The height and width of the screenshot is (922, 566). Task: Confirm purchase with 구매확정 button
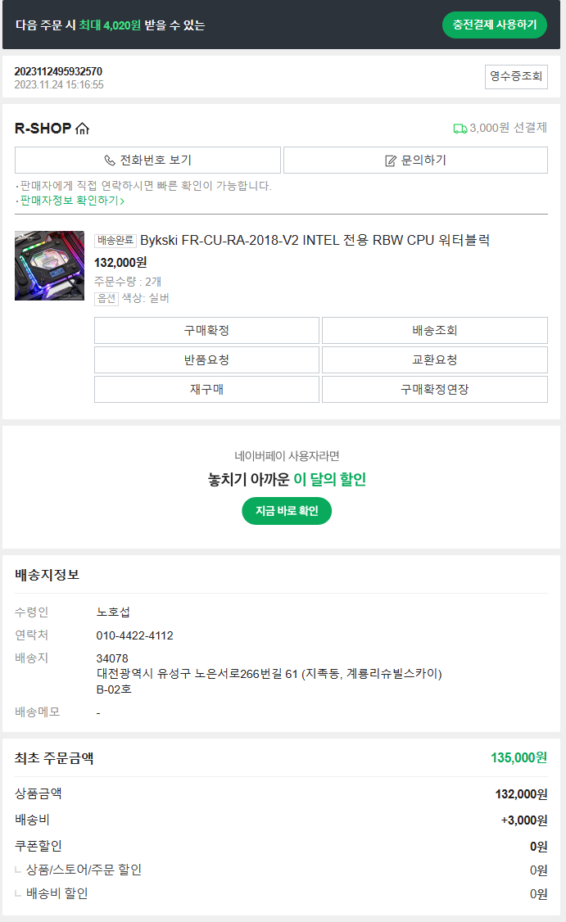click(206, 331)
